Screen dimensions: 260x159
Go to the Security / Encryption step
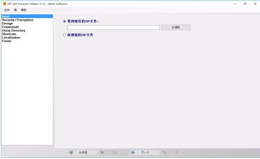tap(18, 20)
